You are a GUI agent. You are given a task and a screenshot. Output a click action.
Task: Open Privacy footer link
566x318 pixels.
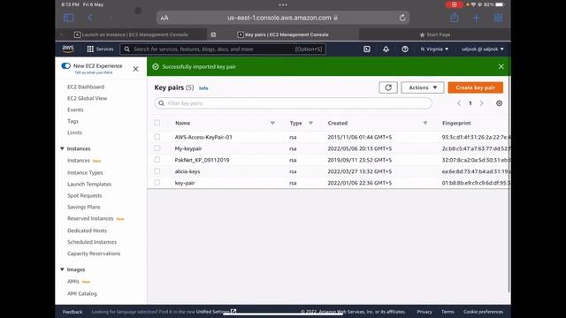pyautogui.click(x=424, y=312)
